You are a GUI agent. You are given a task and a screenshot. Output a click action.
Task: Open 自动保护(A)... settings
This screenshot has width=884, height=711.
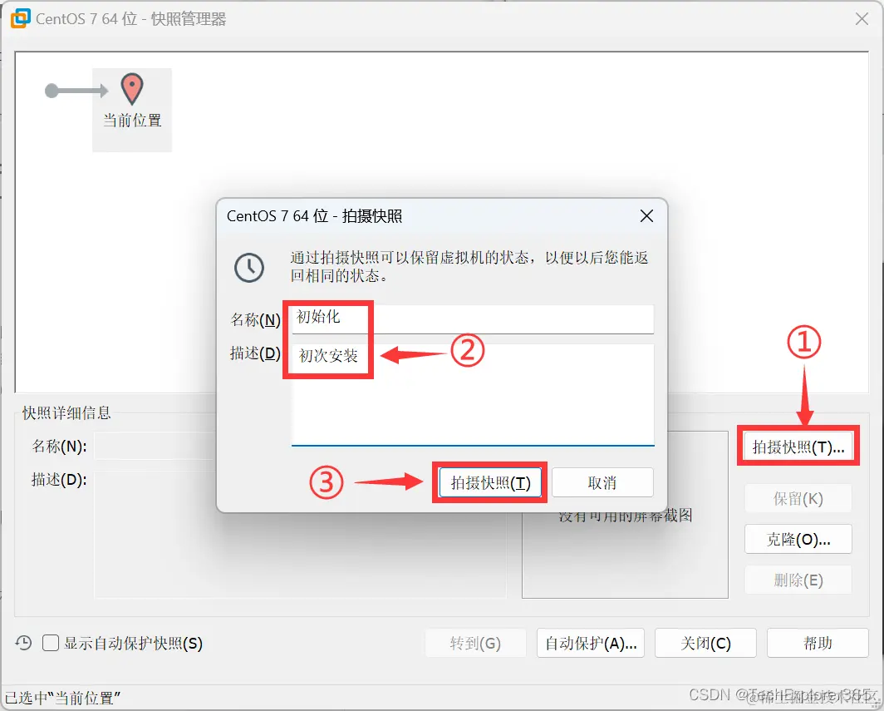(x=590, y=642)
